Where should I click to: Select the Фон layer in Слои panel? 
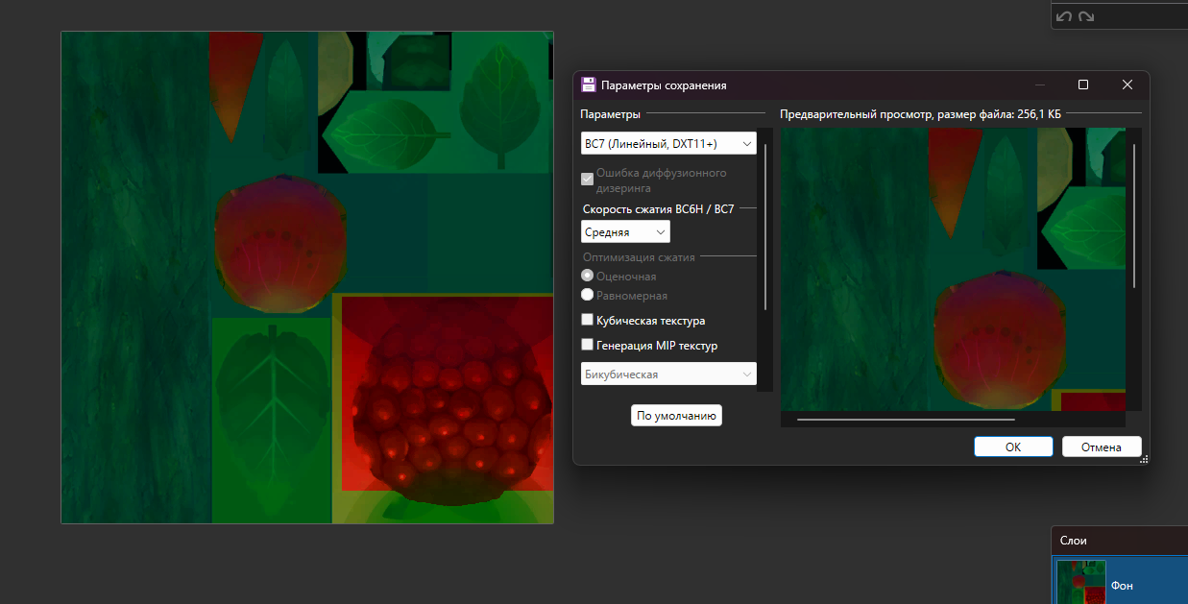click(x=1143, y=584)
